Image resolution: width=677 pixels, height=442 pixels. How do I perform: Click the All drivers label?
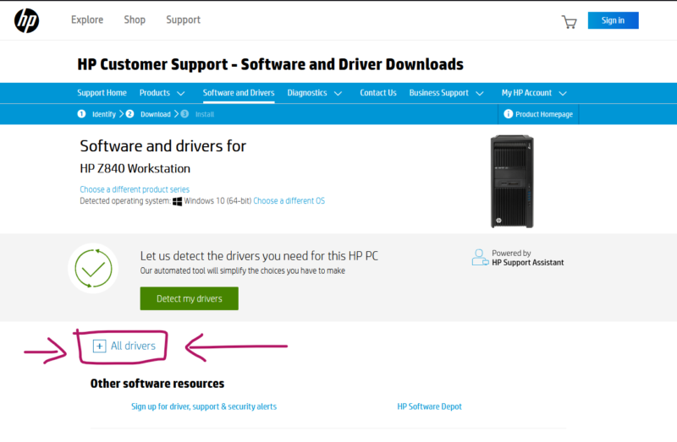[133, 346]
